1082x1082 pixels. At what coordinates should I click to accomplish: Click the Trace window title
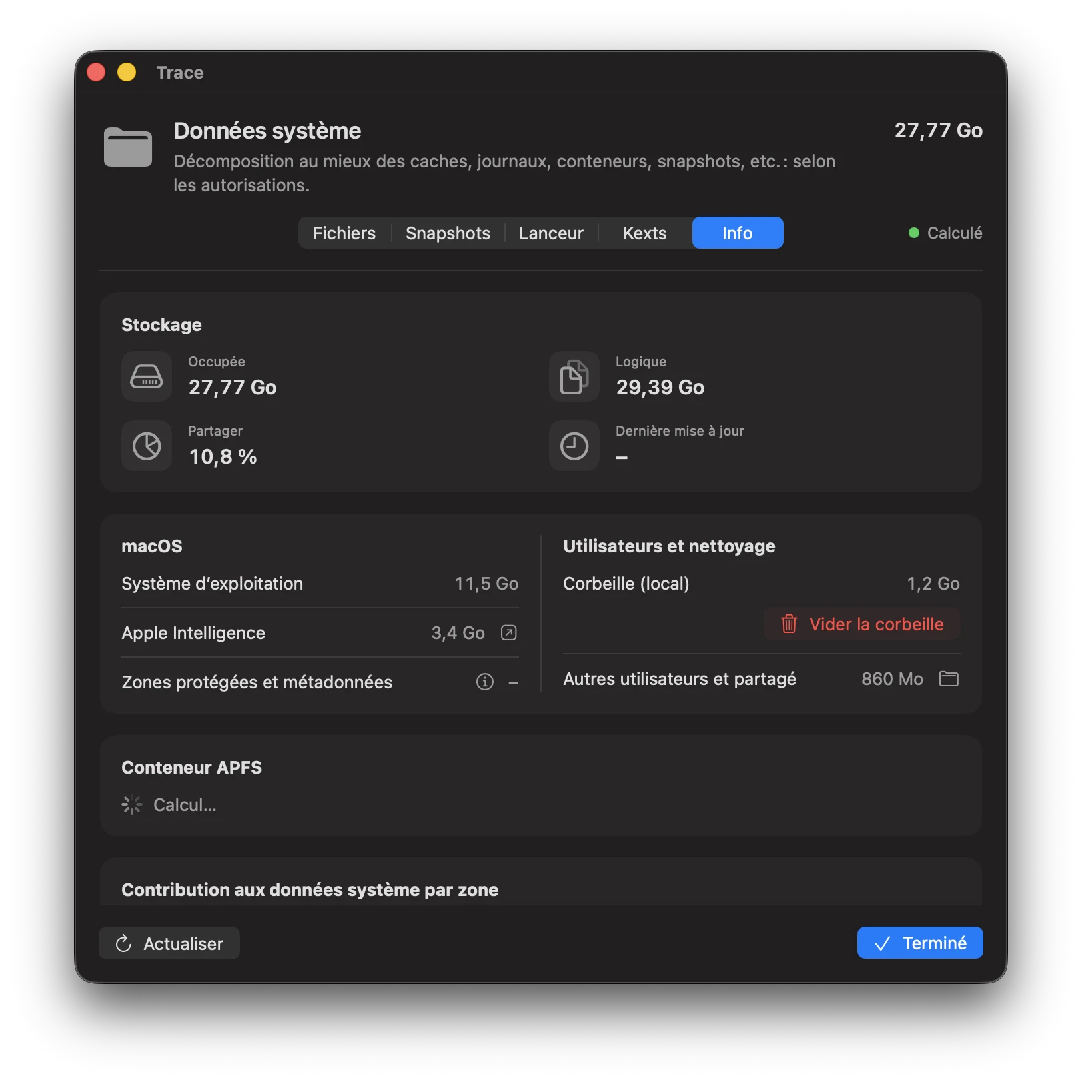[180, 72]
